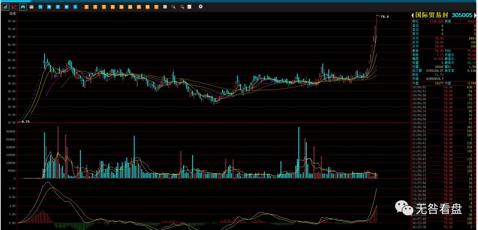Select the daily period button 日
The image size is (478, 230).
coord(40,7)
